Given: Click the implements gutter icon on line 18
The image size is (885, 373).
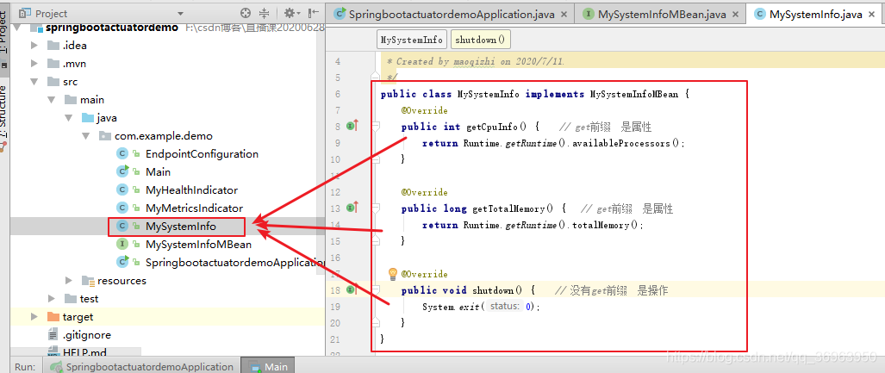Looking at the screenshot, I should 352,289.
